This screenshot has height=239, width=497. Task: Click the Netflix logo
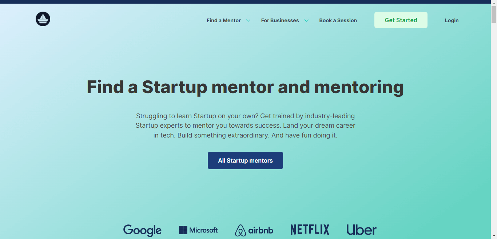[310, 230]
